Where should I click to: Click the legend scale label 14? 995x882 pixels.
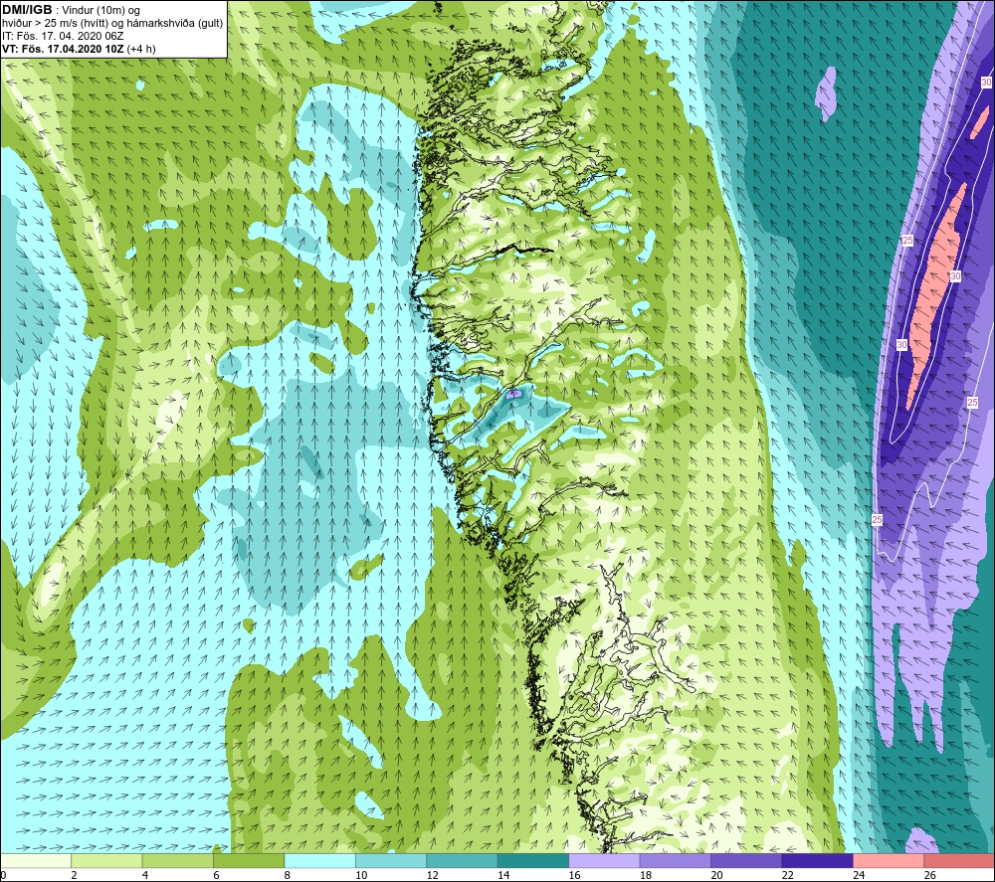(503, 875)
